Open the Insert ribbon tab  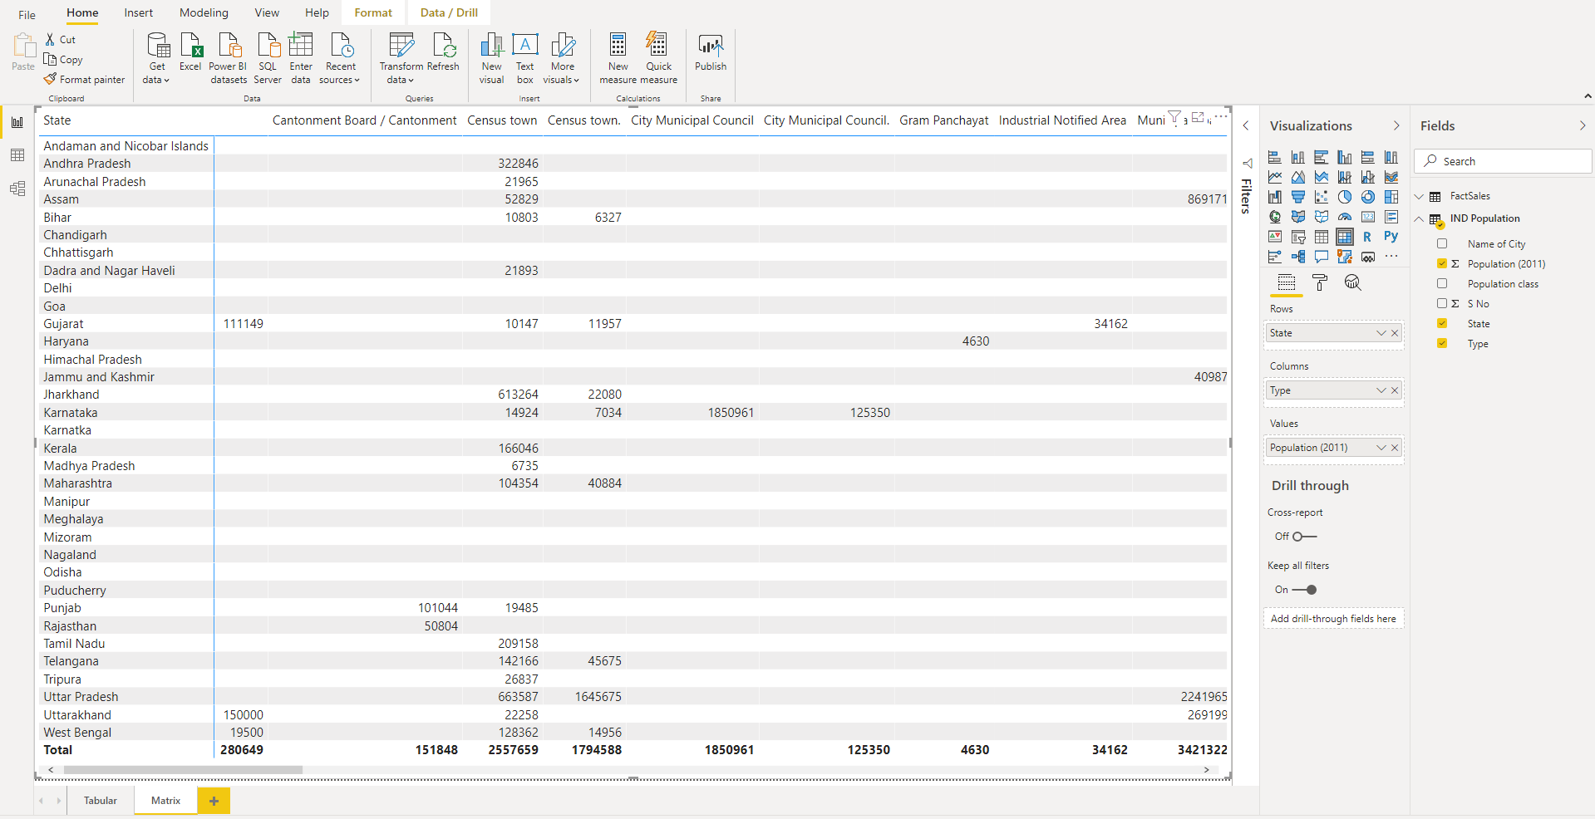tap(138, 12)
